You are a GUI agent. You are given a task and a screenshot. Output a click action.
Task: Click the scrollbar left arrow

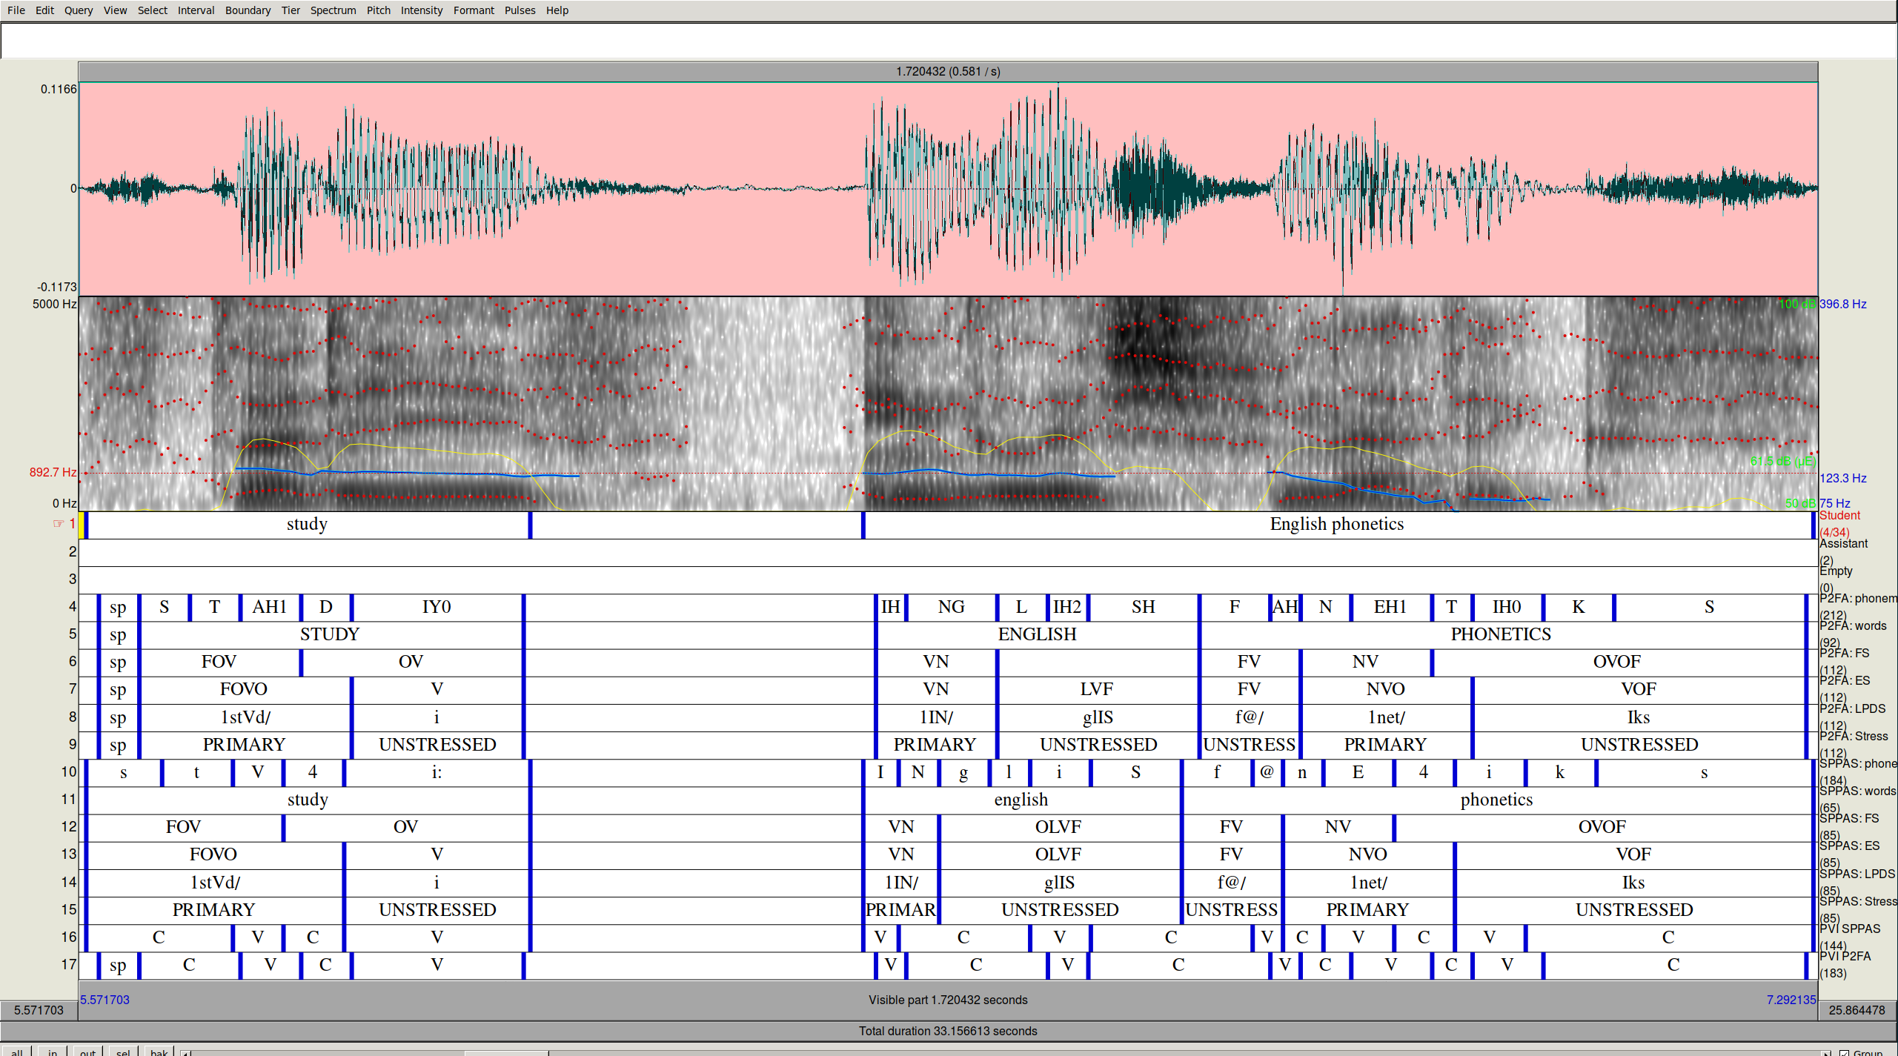click(x=186, y=1052)
